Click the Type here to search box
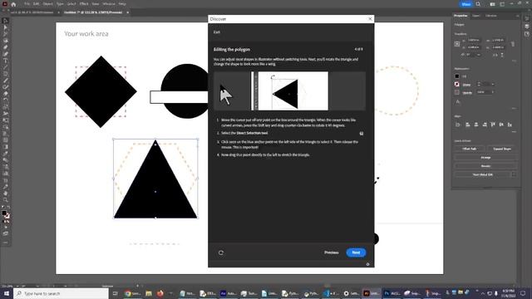The height and width of the screenshot is (299, 532). click(x=62, y=293)
